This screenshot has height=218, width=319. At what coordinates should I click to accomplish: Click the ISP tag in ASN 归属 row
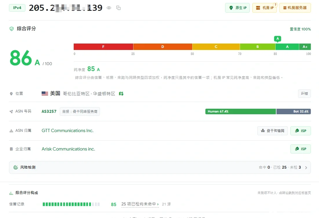tap(300, 131)
